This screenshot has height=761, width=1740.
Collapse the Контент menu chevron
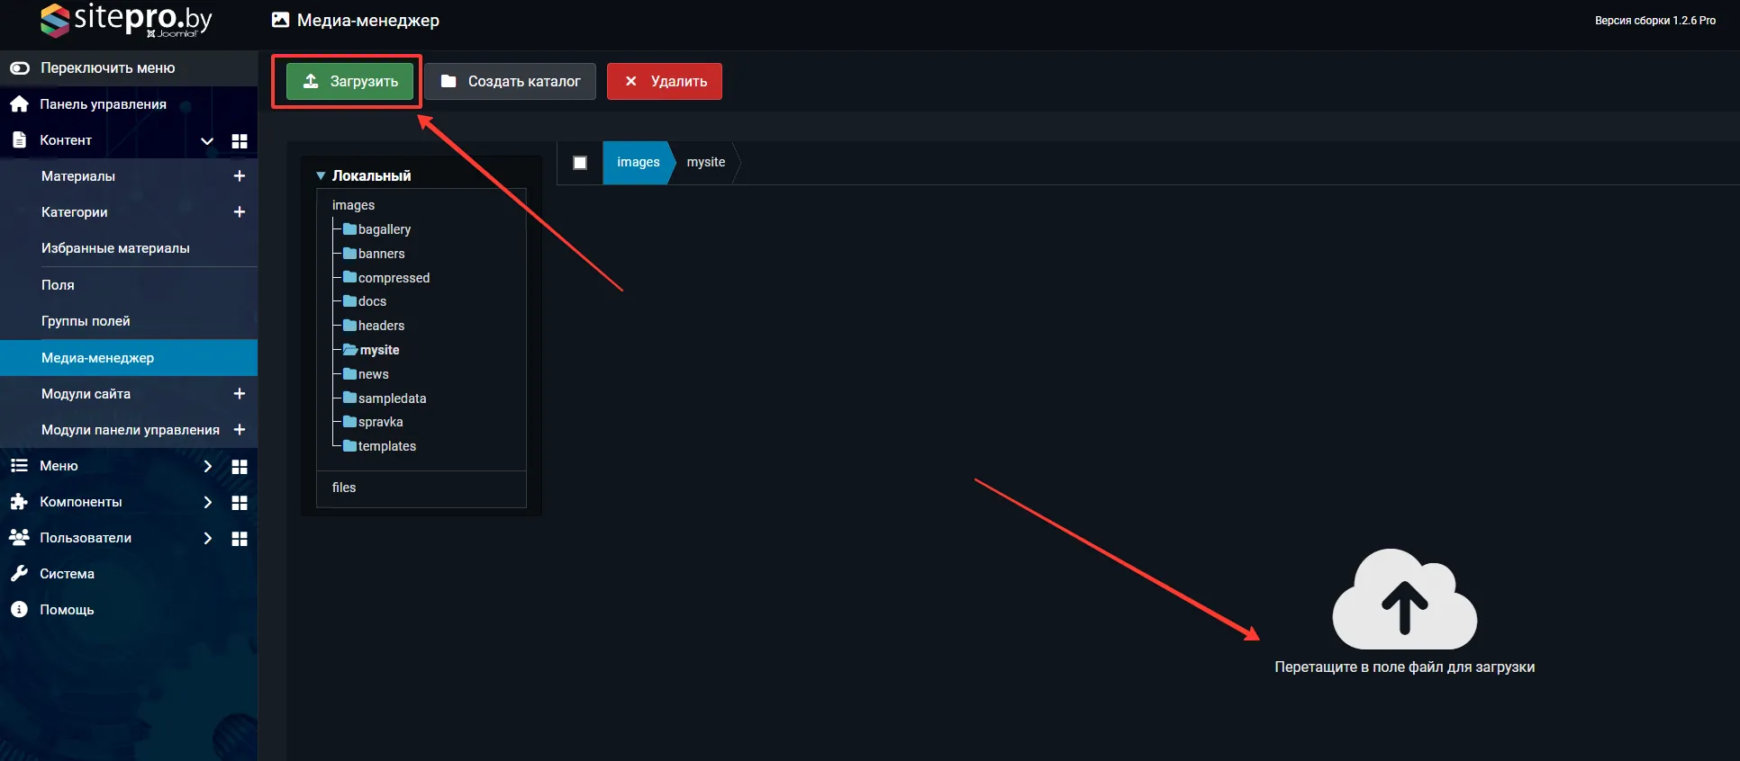[207, 141]
